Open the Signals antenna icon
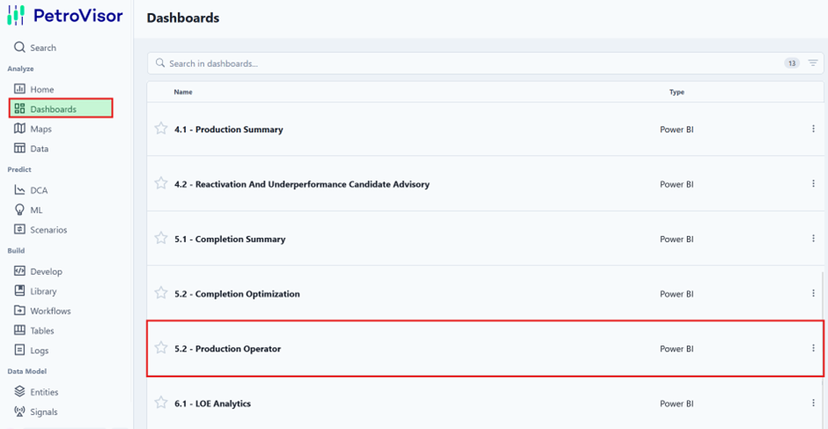 tap(19, 411)
